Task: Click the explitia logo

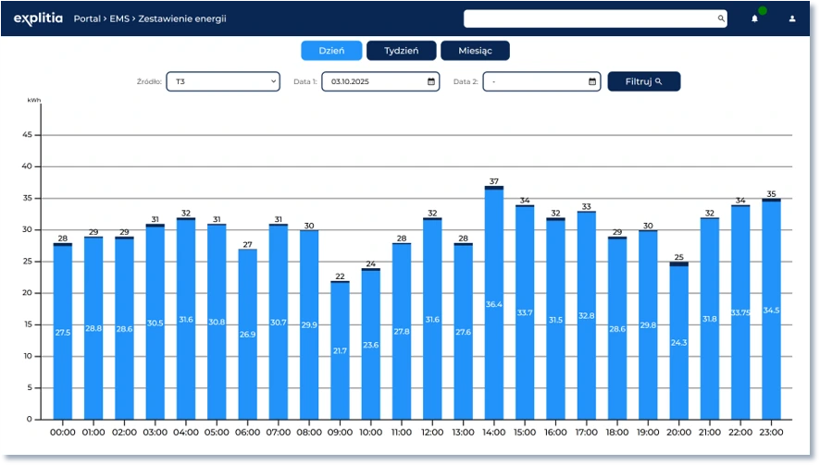Action: point(38,18)
